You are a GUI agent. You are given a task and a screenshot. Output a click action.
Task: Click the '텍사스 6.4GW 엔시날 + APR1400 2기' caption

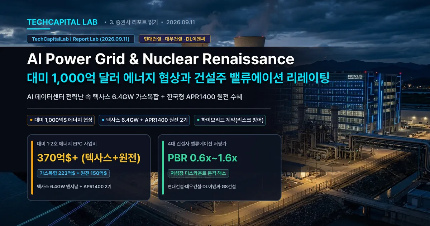coord(74,187)
